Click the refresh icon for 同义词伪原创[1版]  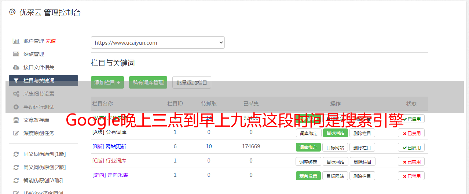[16, 154]
